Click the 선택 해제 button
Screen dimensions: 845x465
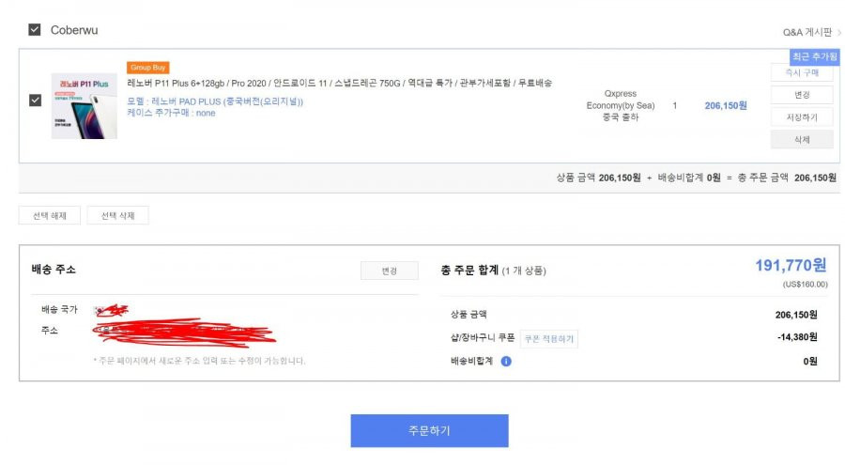[50, 215]
